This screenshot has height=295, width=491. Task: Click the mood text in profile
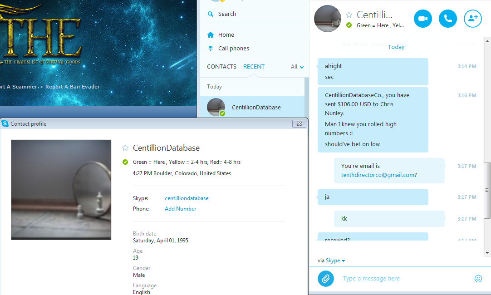187,162
